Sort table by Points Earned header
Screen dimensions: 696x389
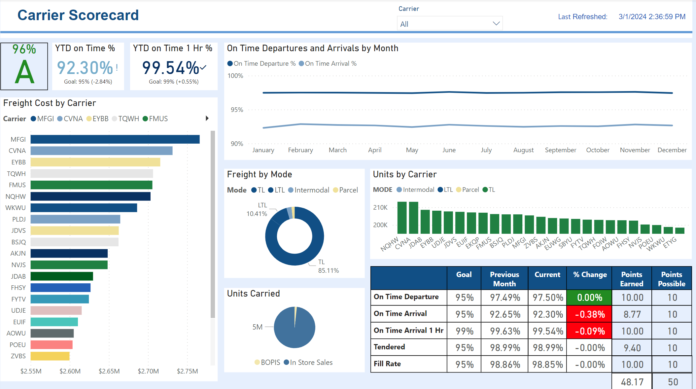(632, 278)
